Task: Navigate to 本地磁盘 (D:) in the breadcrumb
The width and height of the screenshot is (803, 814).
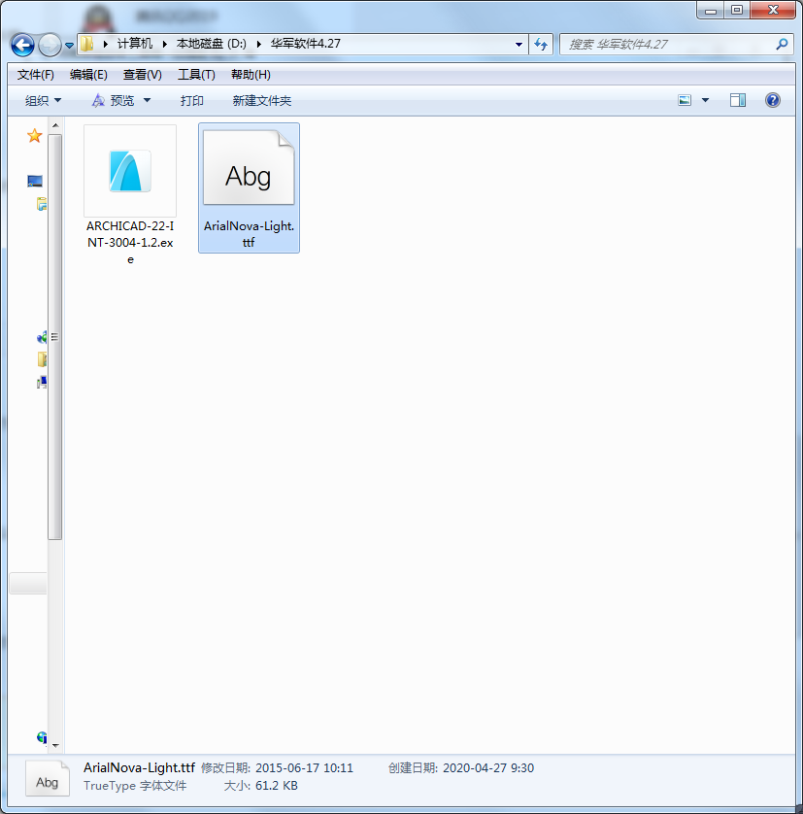Action: tap(212, 44)
